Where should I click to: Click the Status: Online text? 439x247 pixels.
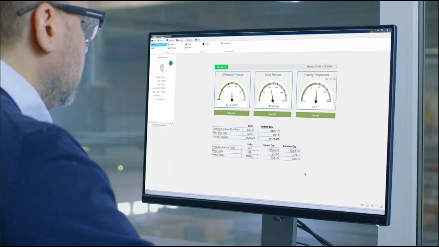[161, 77]
